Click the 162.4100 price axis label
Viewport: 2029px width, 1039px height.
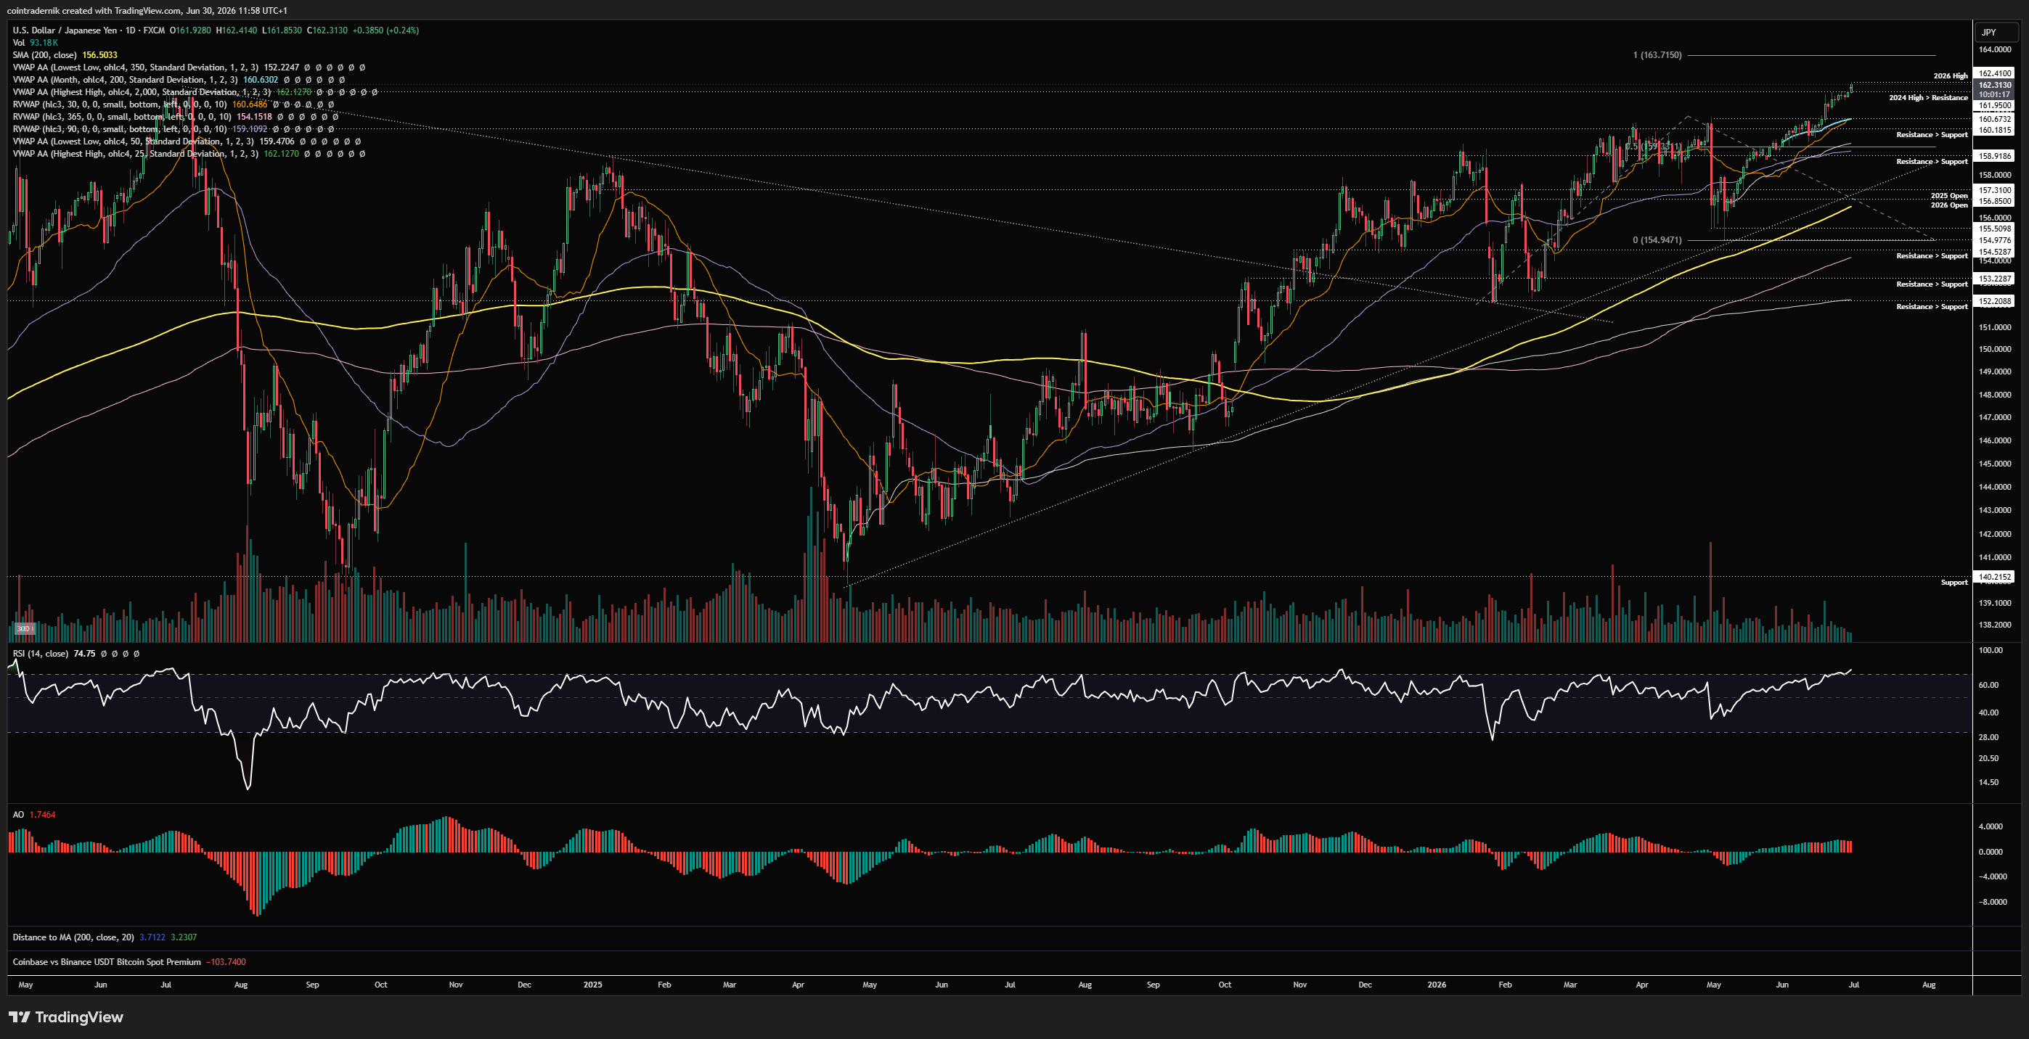pos(1995,73)
